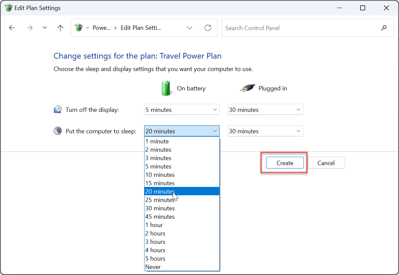Click the Create button
This screenshot has width=399, height=275.
pyautogui.click(x=285, y=162)
